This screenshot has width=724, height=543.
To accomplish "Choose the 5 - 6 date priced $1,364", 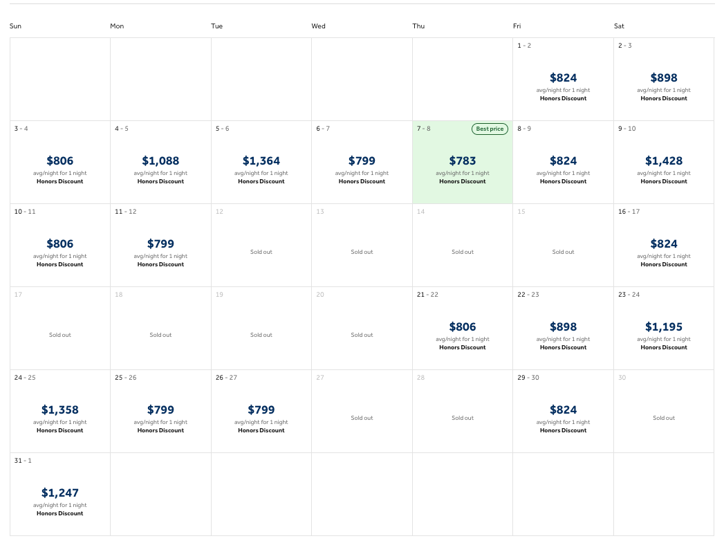I will pos(261,162).
